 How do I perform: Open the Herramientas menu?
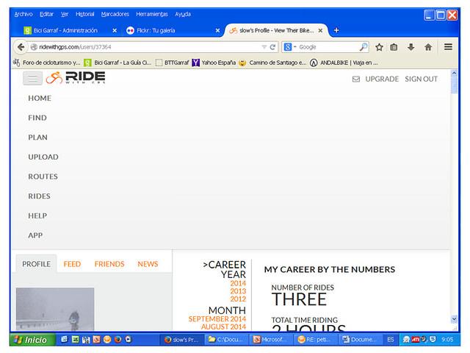point(152,14)
